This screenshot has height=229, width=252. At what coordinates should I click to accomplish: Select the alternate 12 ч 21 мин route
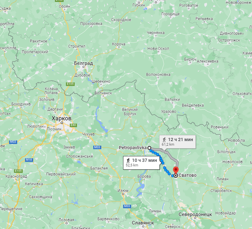(177, 142)
